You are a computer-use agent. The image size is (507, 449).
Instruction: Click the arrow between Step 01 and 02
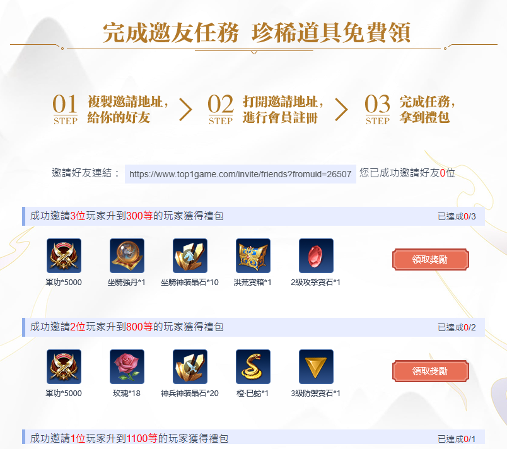[186, 110]
